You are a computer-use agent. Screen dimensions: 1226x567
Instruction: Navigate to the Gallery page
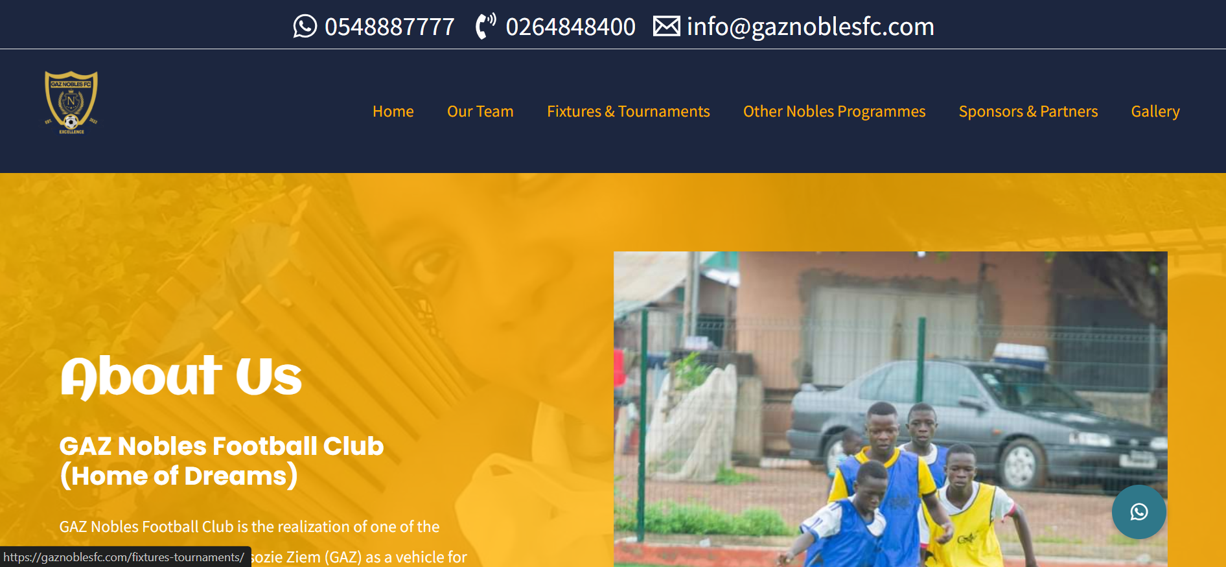click(1155, 111)
